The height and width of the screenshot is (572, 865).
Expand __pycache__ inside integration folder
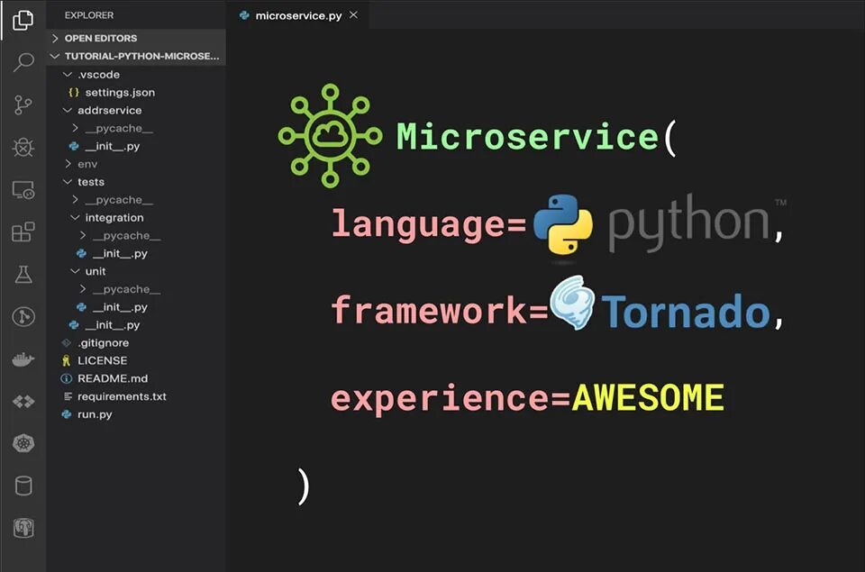[136, 235]
